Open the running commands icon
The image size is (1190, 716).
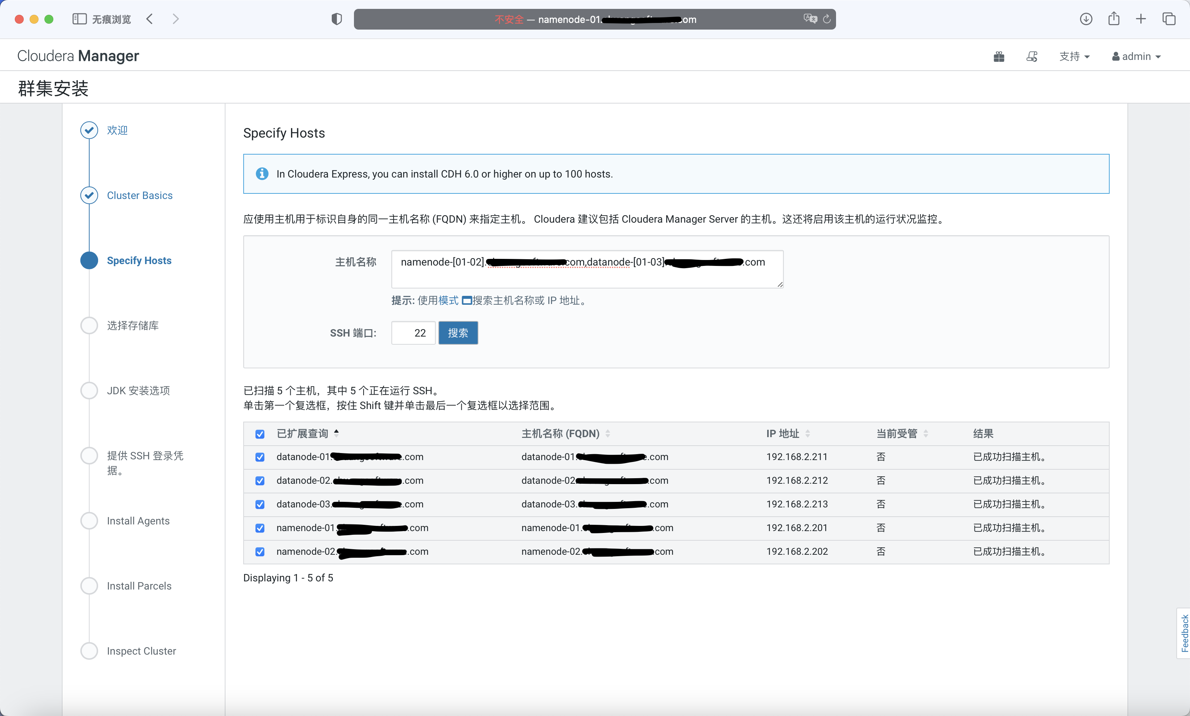point(1032,57)
